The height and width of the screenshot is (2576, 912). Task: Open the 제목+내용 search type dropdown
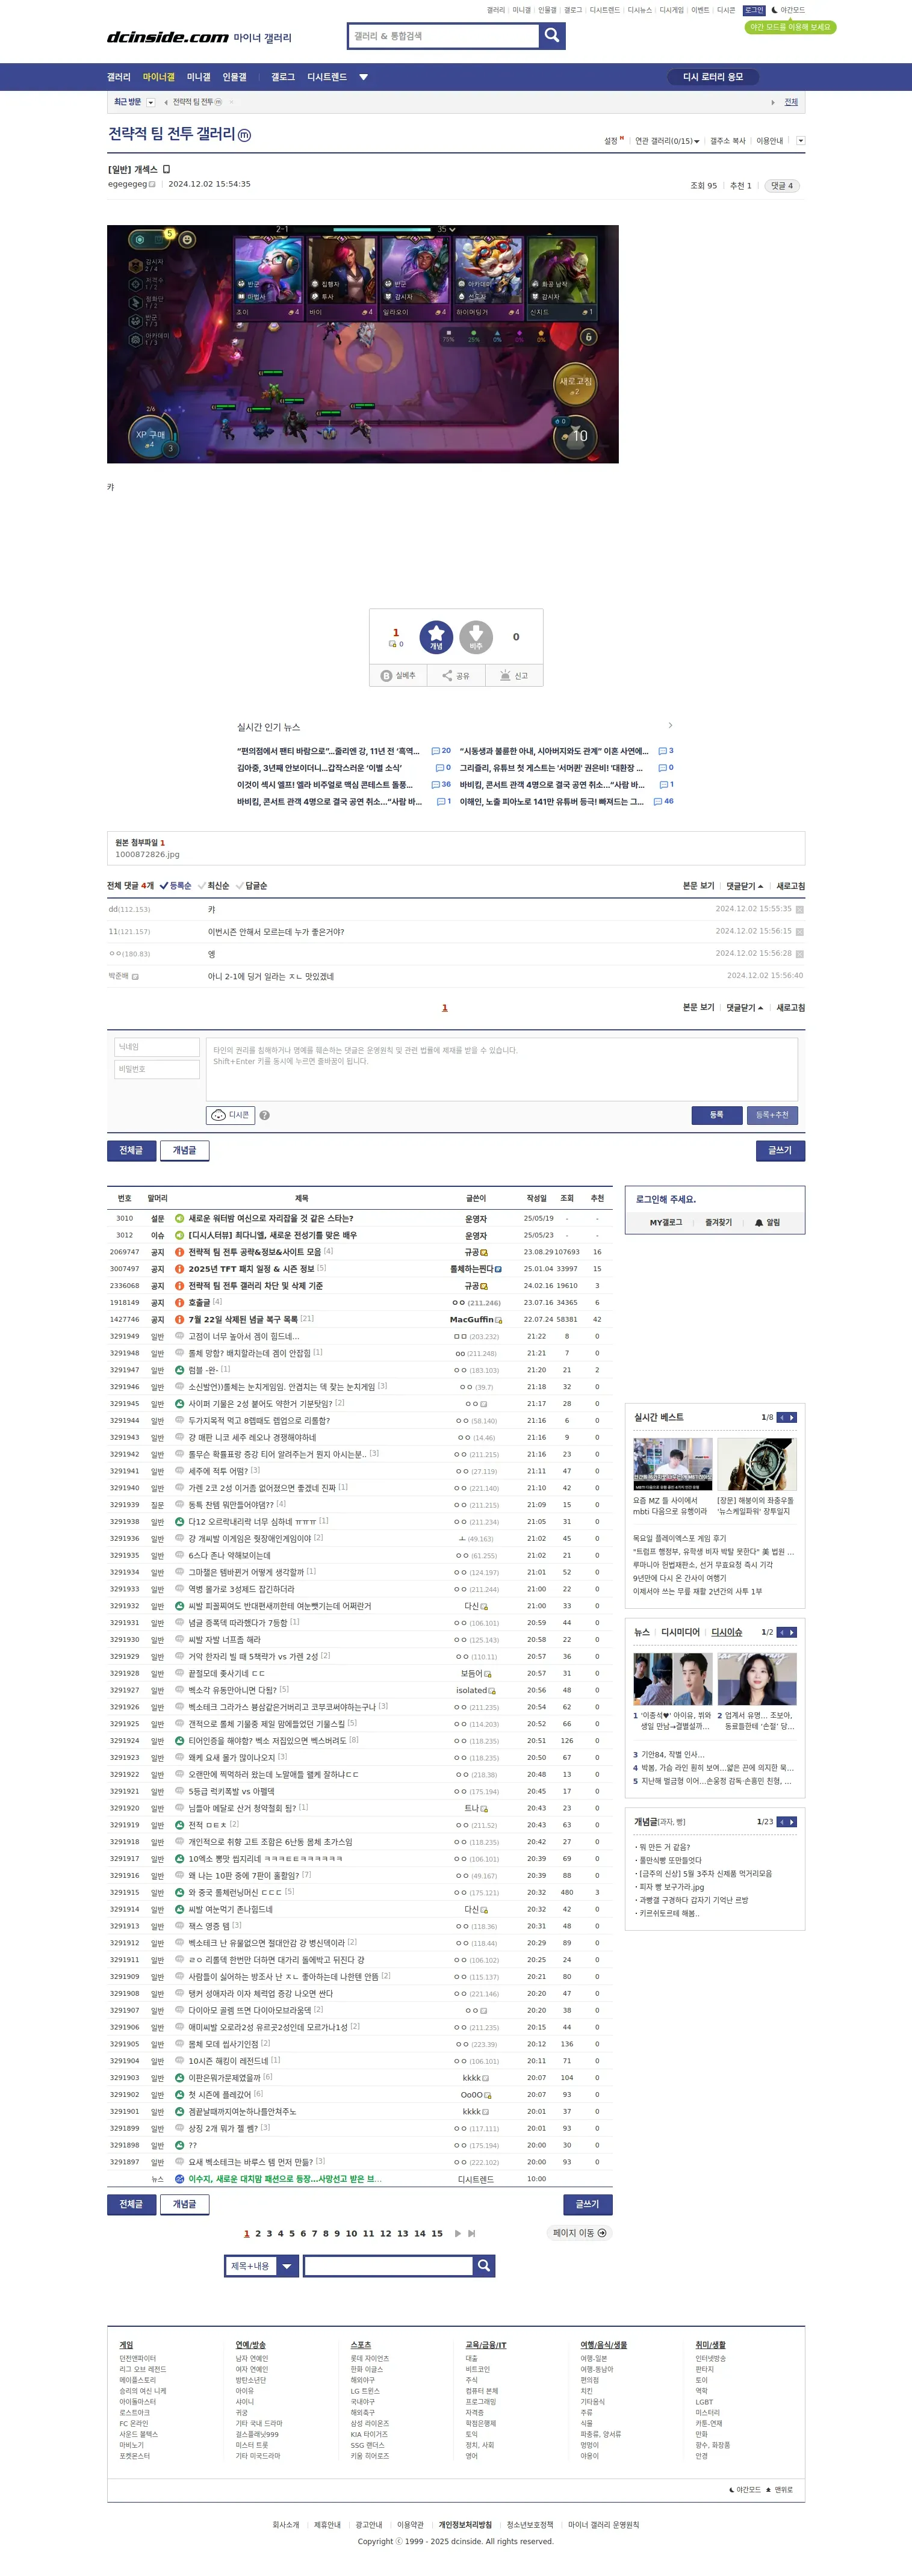[x=262, y=2265]
